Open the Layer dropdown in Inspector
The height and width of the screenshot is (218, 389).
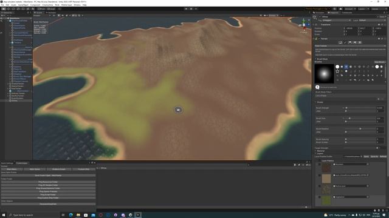point(372,20)
